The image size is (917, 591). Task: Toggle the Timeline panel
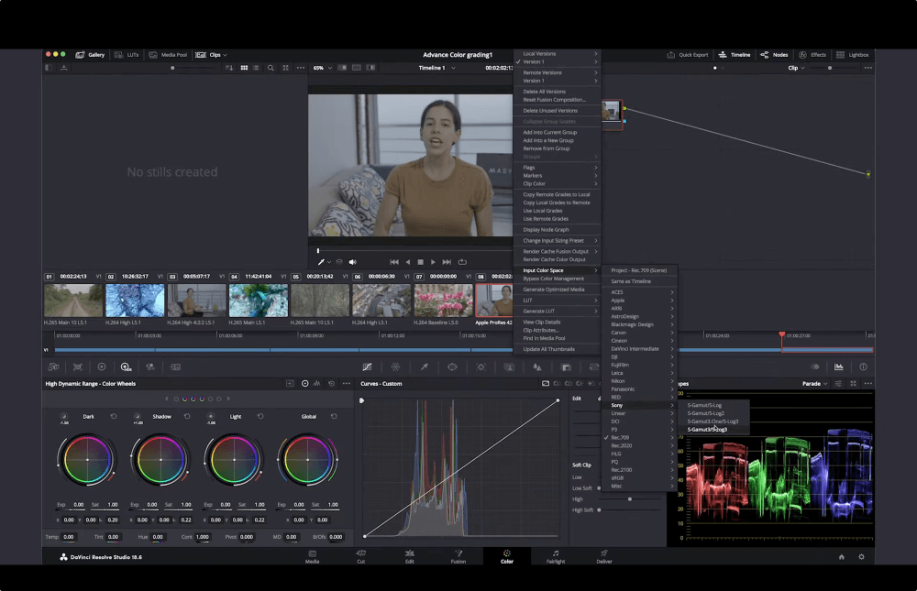[x=734, y=55]
